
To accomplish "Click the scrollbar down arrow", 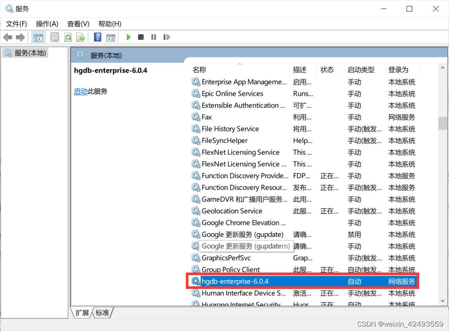I will pos(442,301).
